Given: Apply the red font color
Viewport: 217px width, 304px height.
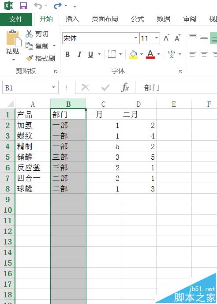Looking at the screenshot, I should pos(150,54).
